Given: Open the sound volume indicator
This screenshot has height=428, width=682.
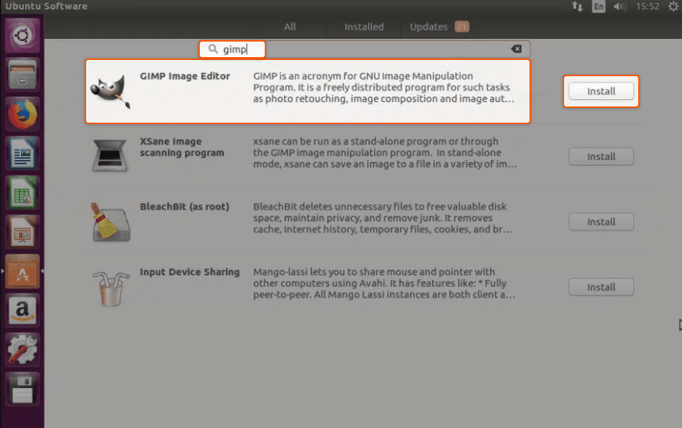Looking at the screenshot, I should click(x=620, y=6).
